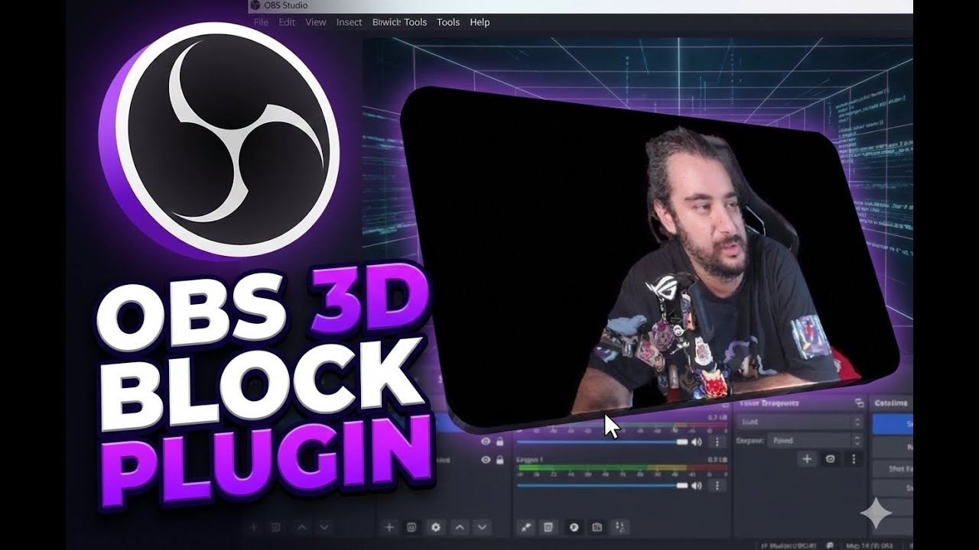Adjust the upper audio channel volume slider
Screen dimensions: 979x550
pos(602,442)
